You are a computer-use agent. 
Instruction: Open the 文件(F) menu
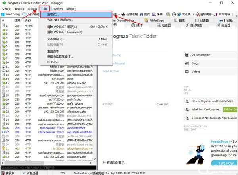(6, 9)
